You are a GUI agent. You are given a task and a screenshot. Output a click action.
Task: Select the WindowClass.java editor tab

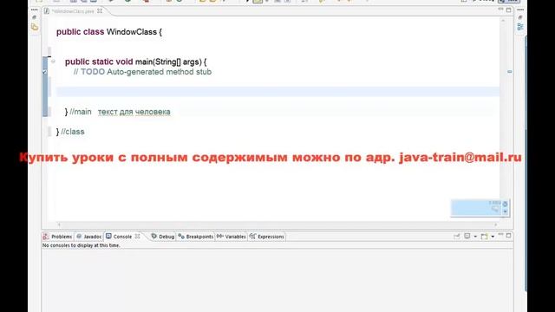[73, 11]
